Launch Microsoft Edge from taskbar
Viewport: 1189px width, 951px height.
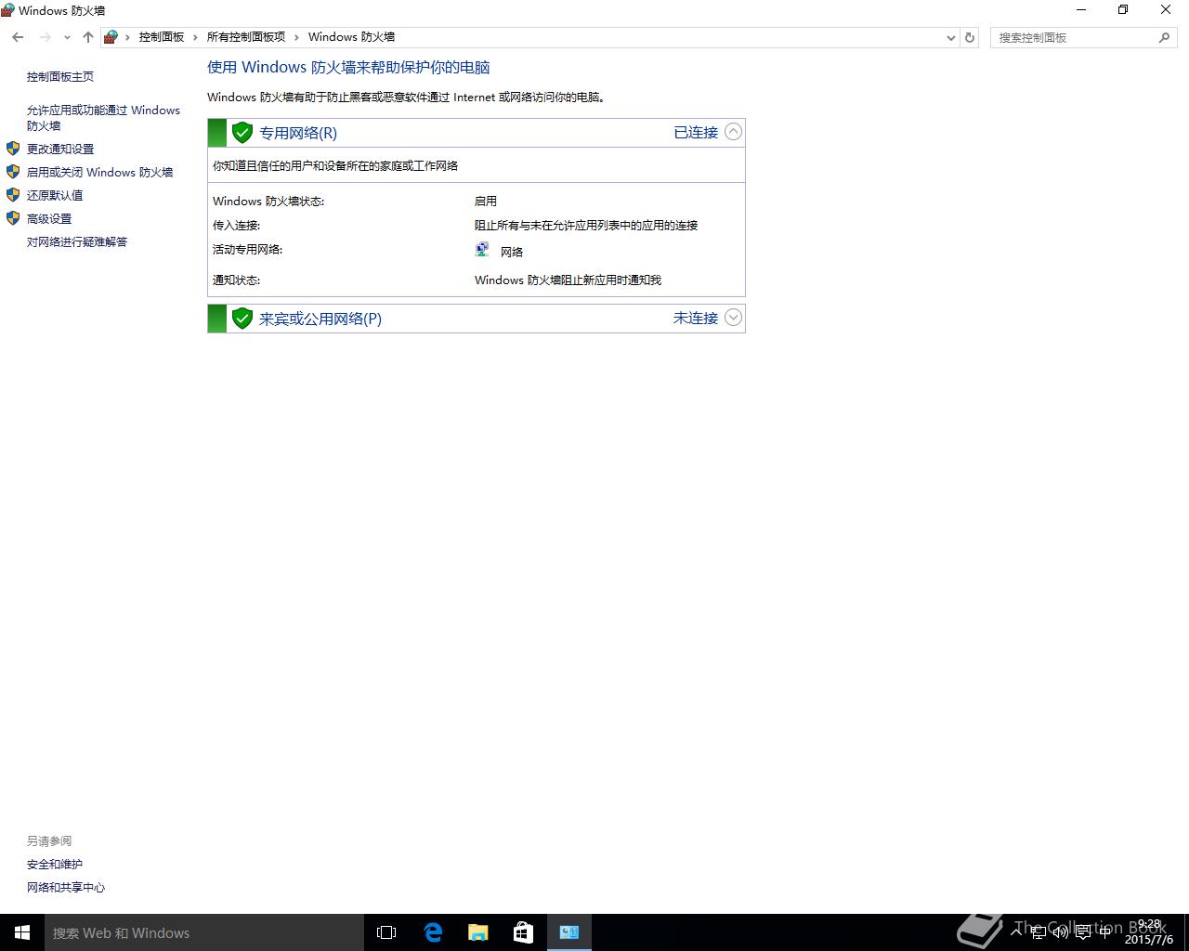pyautogui.click(x=433, y=932)
